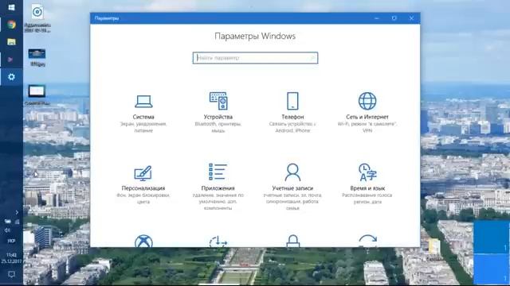Image resolution: width=510 pixels, height=286 pixels.
Task: Open the update arrows settings tile
Action: point(367,241)
